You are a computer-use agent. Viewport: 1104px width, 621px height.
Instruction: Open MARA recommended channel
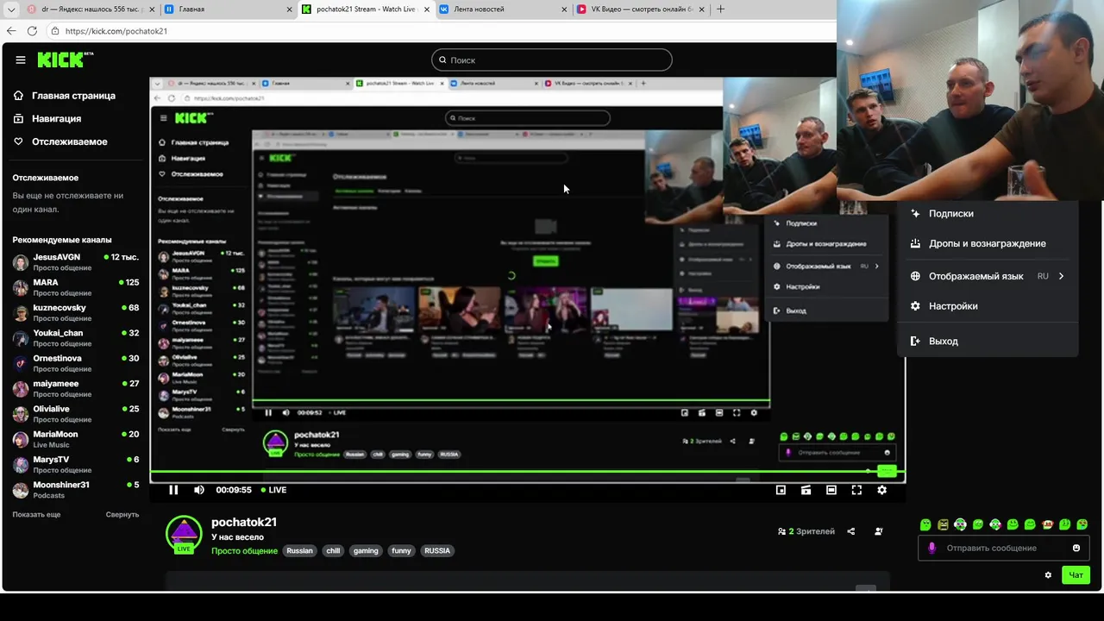75,287
